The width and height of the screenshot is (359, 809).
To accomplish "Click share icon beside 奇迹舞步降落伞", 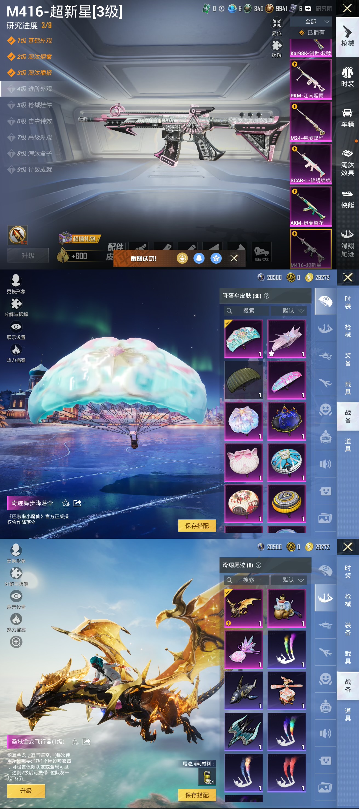I will (x=78, y=503).
